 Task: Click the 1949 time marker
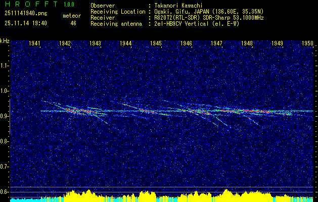(277, 43)
